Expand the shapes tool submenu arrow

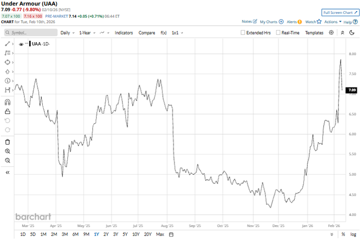[13, 62]
